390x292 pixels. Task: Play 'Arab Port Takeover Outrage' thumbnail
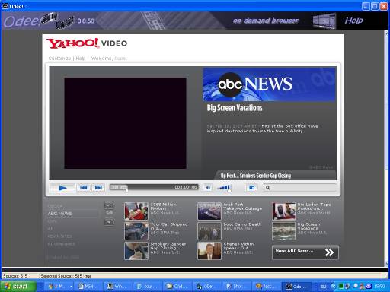coord(209,211)
